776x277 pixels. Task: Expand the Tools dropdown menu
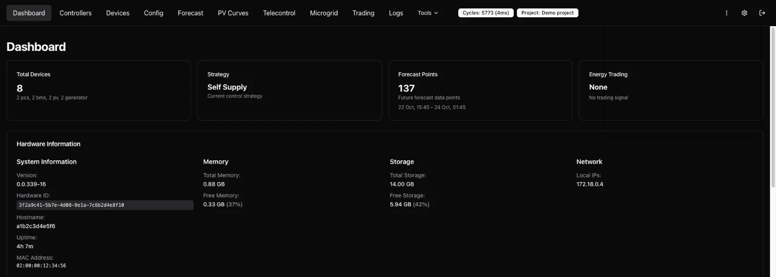pos(428,13)
